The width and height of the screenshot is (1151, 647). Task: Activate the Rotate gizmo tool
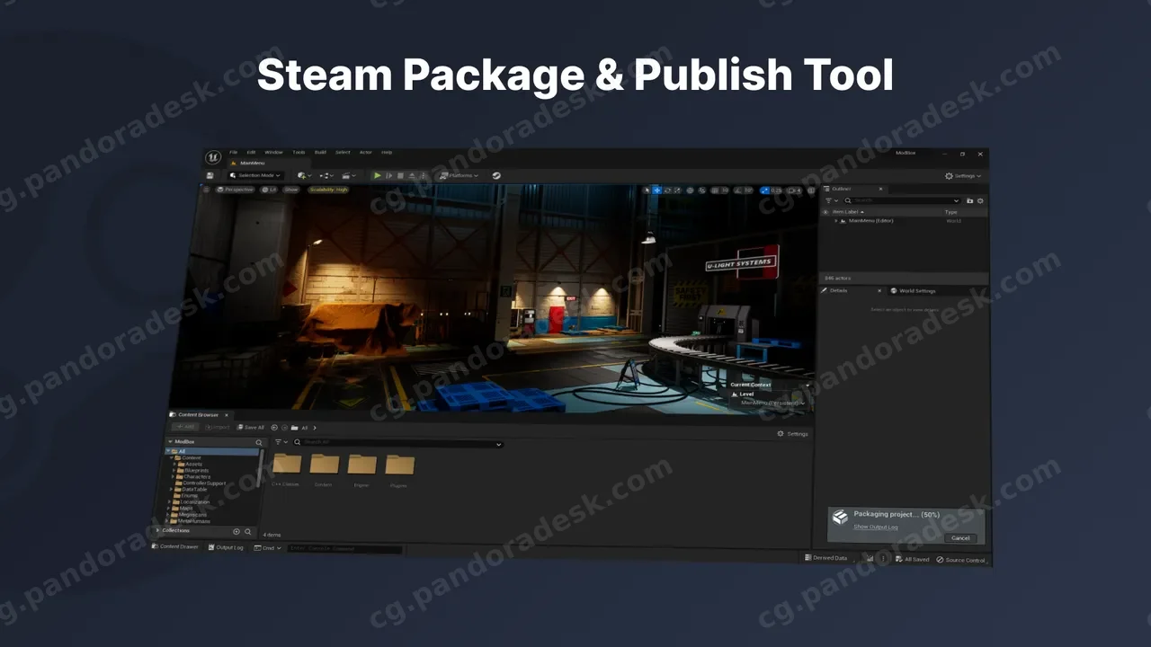point(667,191)
